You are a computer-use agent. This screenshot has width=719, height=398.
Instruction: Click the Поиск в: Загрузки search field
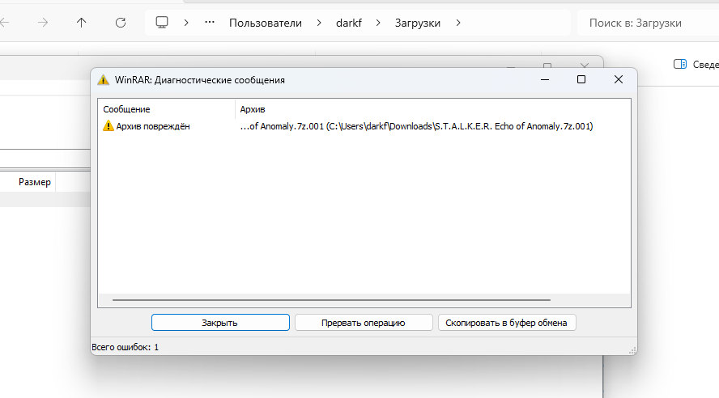648,23
